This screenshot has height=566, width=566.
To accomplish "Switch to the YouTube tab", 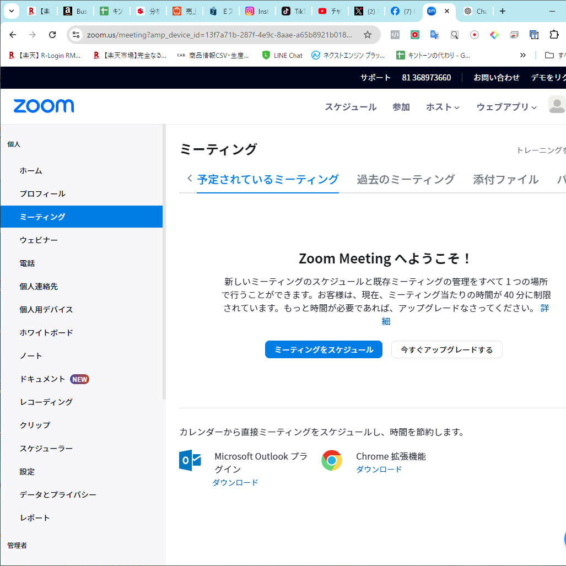I will point(330,11).
